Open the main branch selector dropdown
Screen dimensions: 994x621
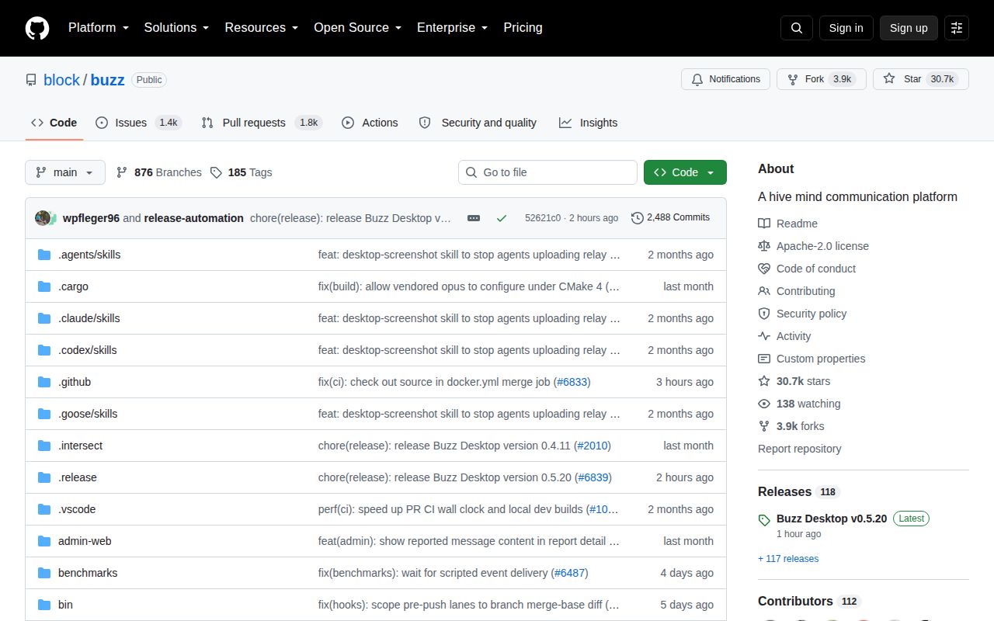tap(65, 172)
